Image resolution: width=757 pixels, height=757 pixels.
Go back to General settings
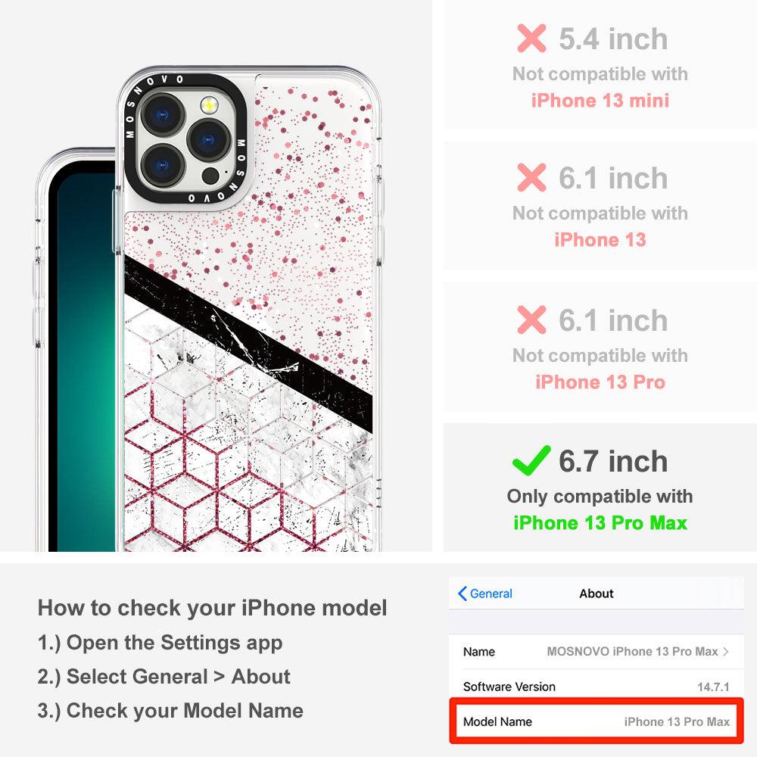pyautogui.click(x=485, y=593)
